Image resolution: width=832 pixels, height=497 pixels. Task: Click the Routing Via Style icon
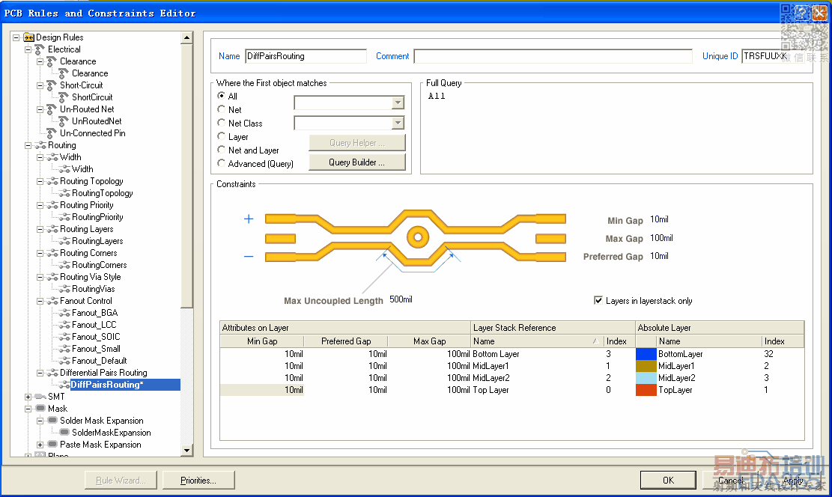52,277
